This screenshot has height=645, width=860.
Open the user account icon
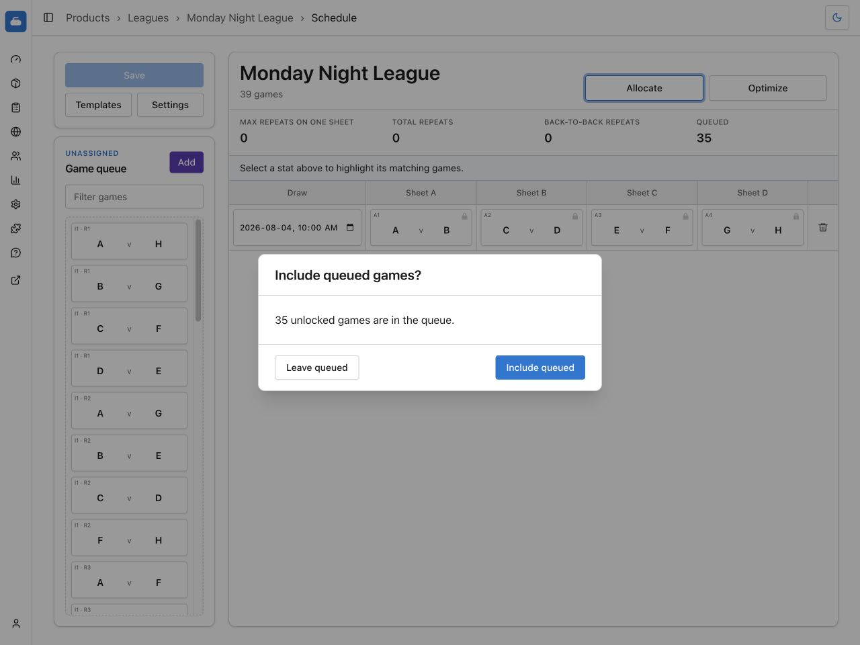pyautogui.click(x=16, y=623)
